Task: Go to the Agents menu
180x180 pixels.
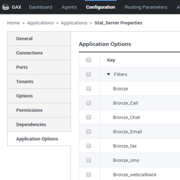Action: pyautogui.click(x=69, y=7)
